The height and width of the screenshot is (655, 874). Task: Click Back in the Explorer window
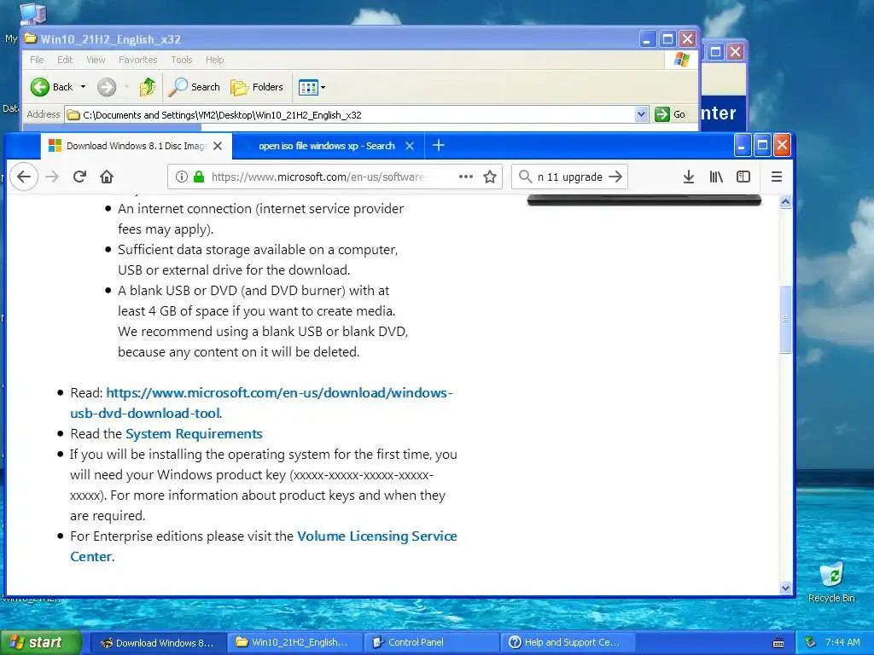[52, 87]
